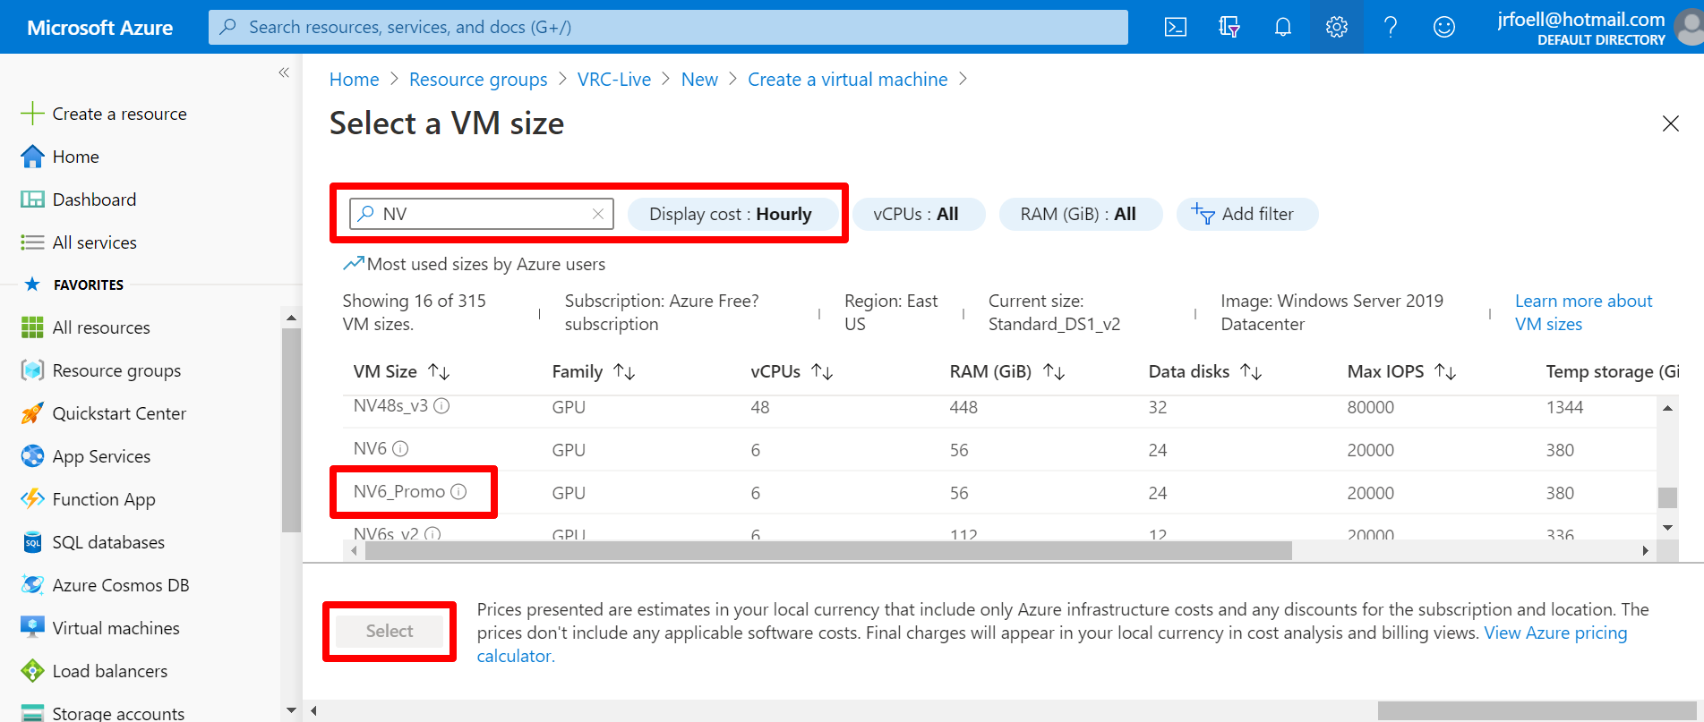Click the Azure Cosmos DB icon
Screen dimensions: 1704x722
click(x=32, y=585)
